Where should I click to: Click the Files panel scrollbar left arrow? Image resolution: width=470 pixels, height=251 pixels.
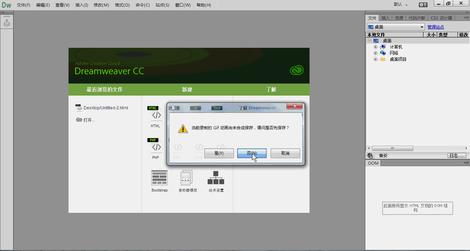(x=369, y=148)
